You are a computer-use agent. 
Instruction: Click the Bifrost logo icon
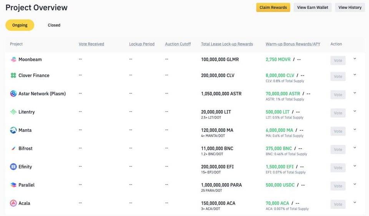(13, 148)
